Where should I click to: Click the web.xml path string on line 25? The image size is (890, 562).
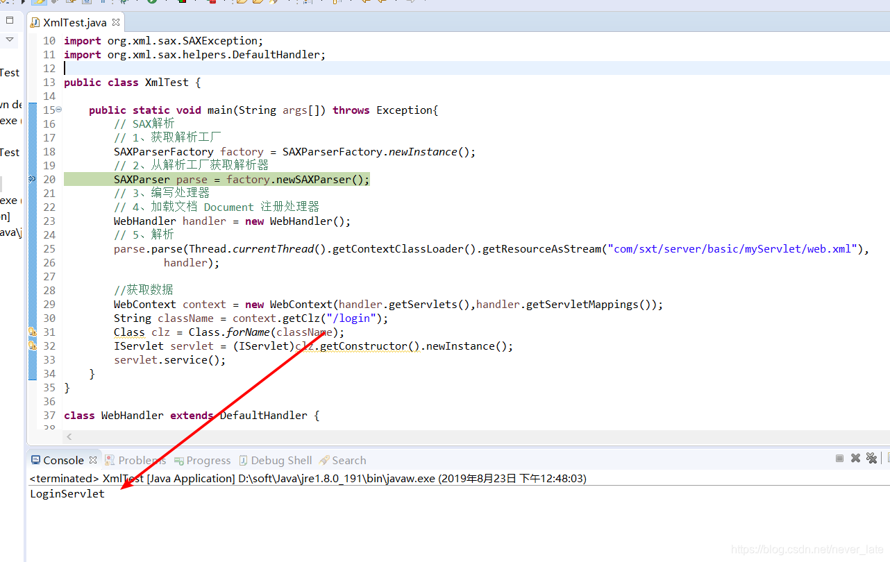tap(734, 248)
